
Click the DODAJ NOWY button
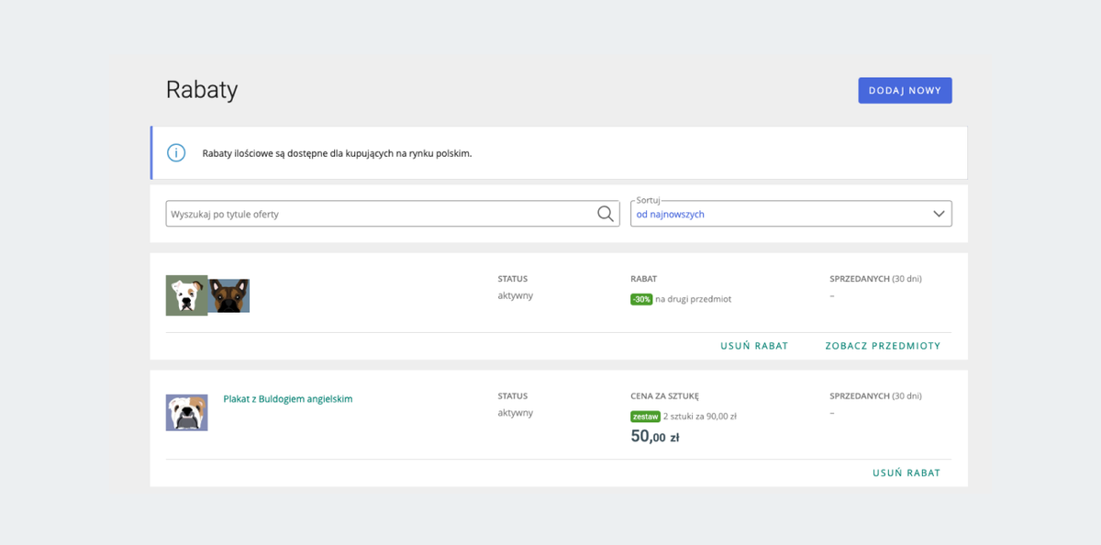[x=905, y=91]
